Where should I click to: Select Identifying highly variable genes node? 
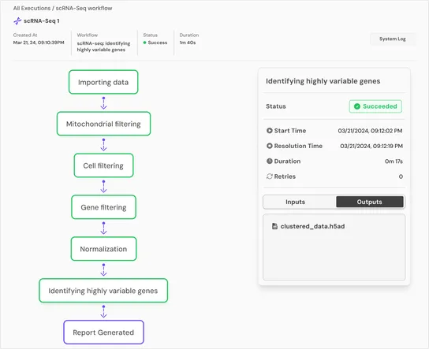103,291
